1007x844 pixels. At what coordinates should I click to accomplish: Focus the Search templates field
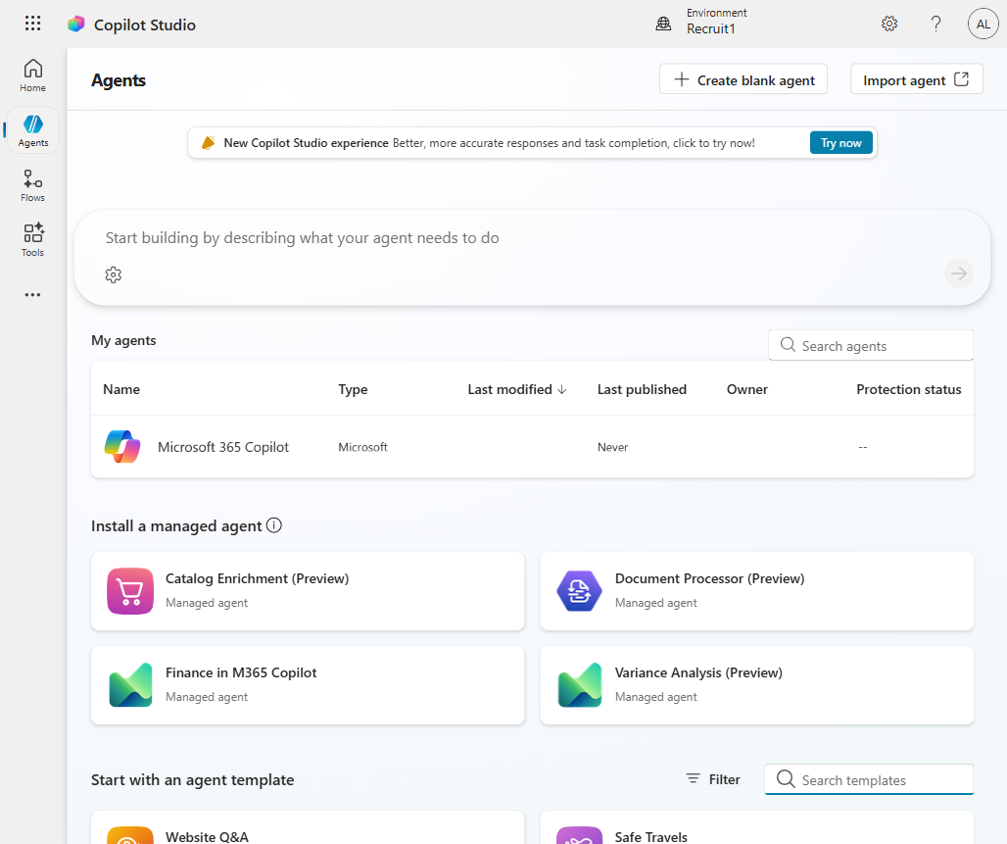click(x=869, y=779)
